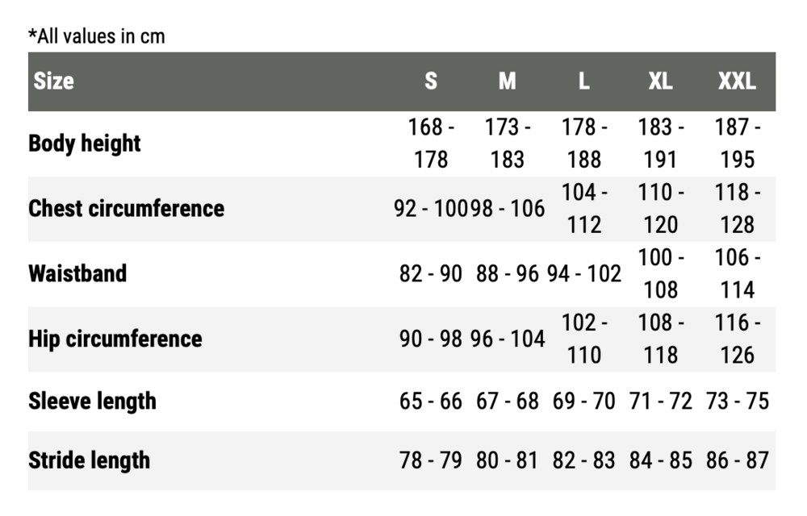
Task: Select chest value 110 - 120 for XL
Action: pos(660,209)
